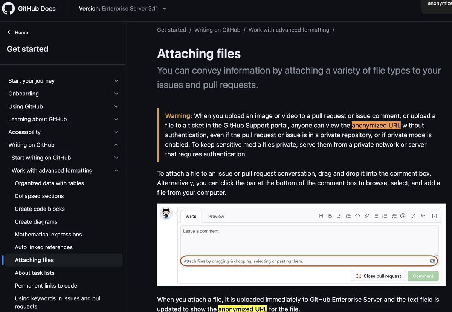This screenshot has height=312, width=452.
Task: Click the heading (H) formatting icon
Action: click(x=321, y=216)
